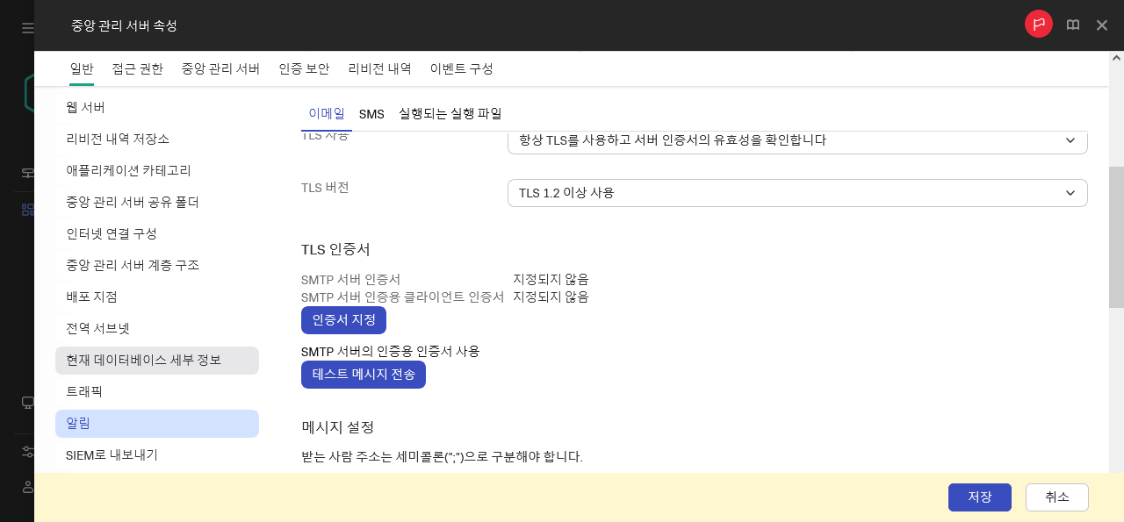Send a test message via 테스트 메시지 전송
This screenshot has width=1124, height=522.
364,375
